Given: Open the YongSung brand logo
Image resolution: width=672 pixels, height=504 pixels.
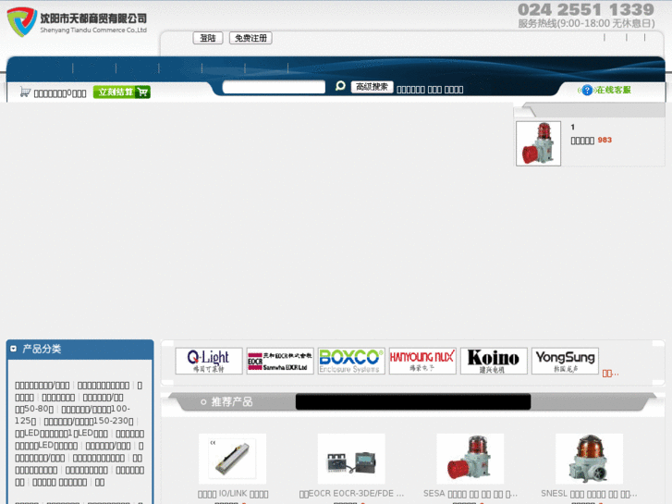Looking at the screenshot, I should tap(565, 361).
